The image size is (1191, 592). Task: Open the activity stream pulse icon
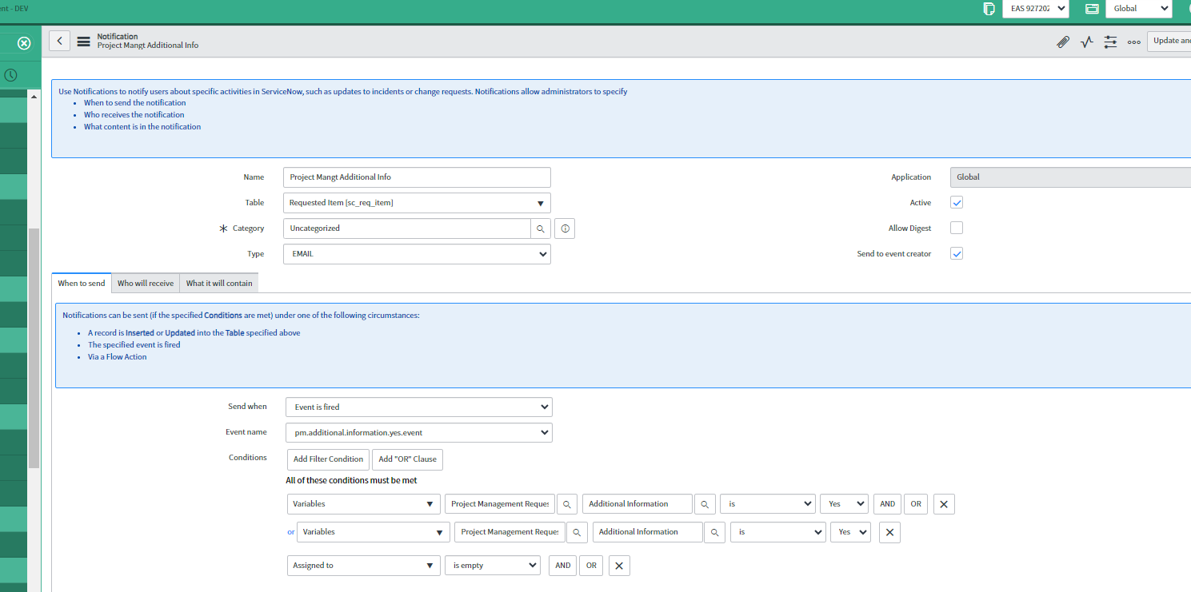pos(1086,42)
